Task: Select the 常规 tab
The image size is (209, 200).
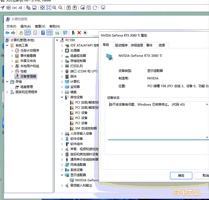Action: click(106, 45)
